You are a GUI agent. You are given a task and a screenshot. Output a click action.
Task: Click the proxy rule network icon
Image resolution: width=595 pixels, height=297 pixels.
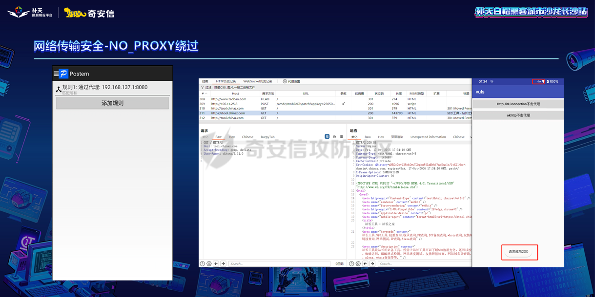58,89
